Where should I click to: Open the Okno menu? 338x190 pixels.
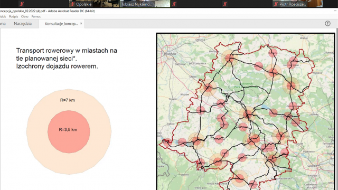25,16
